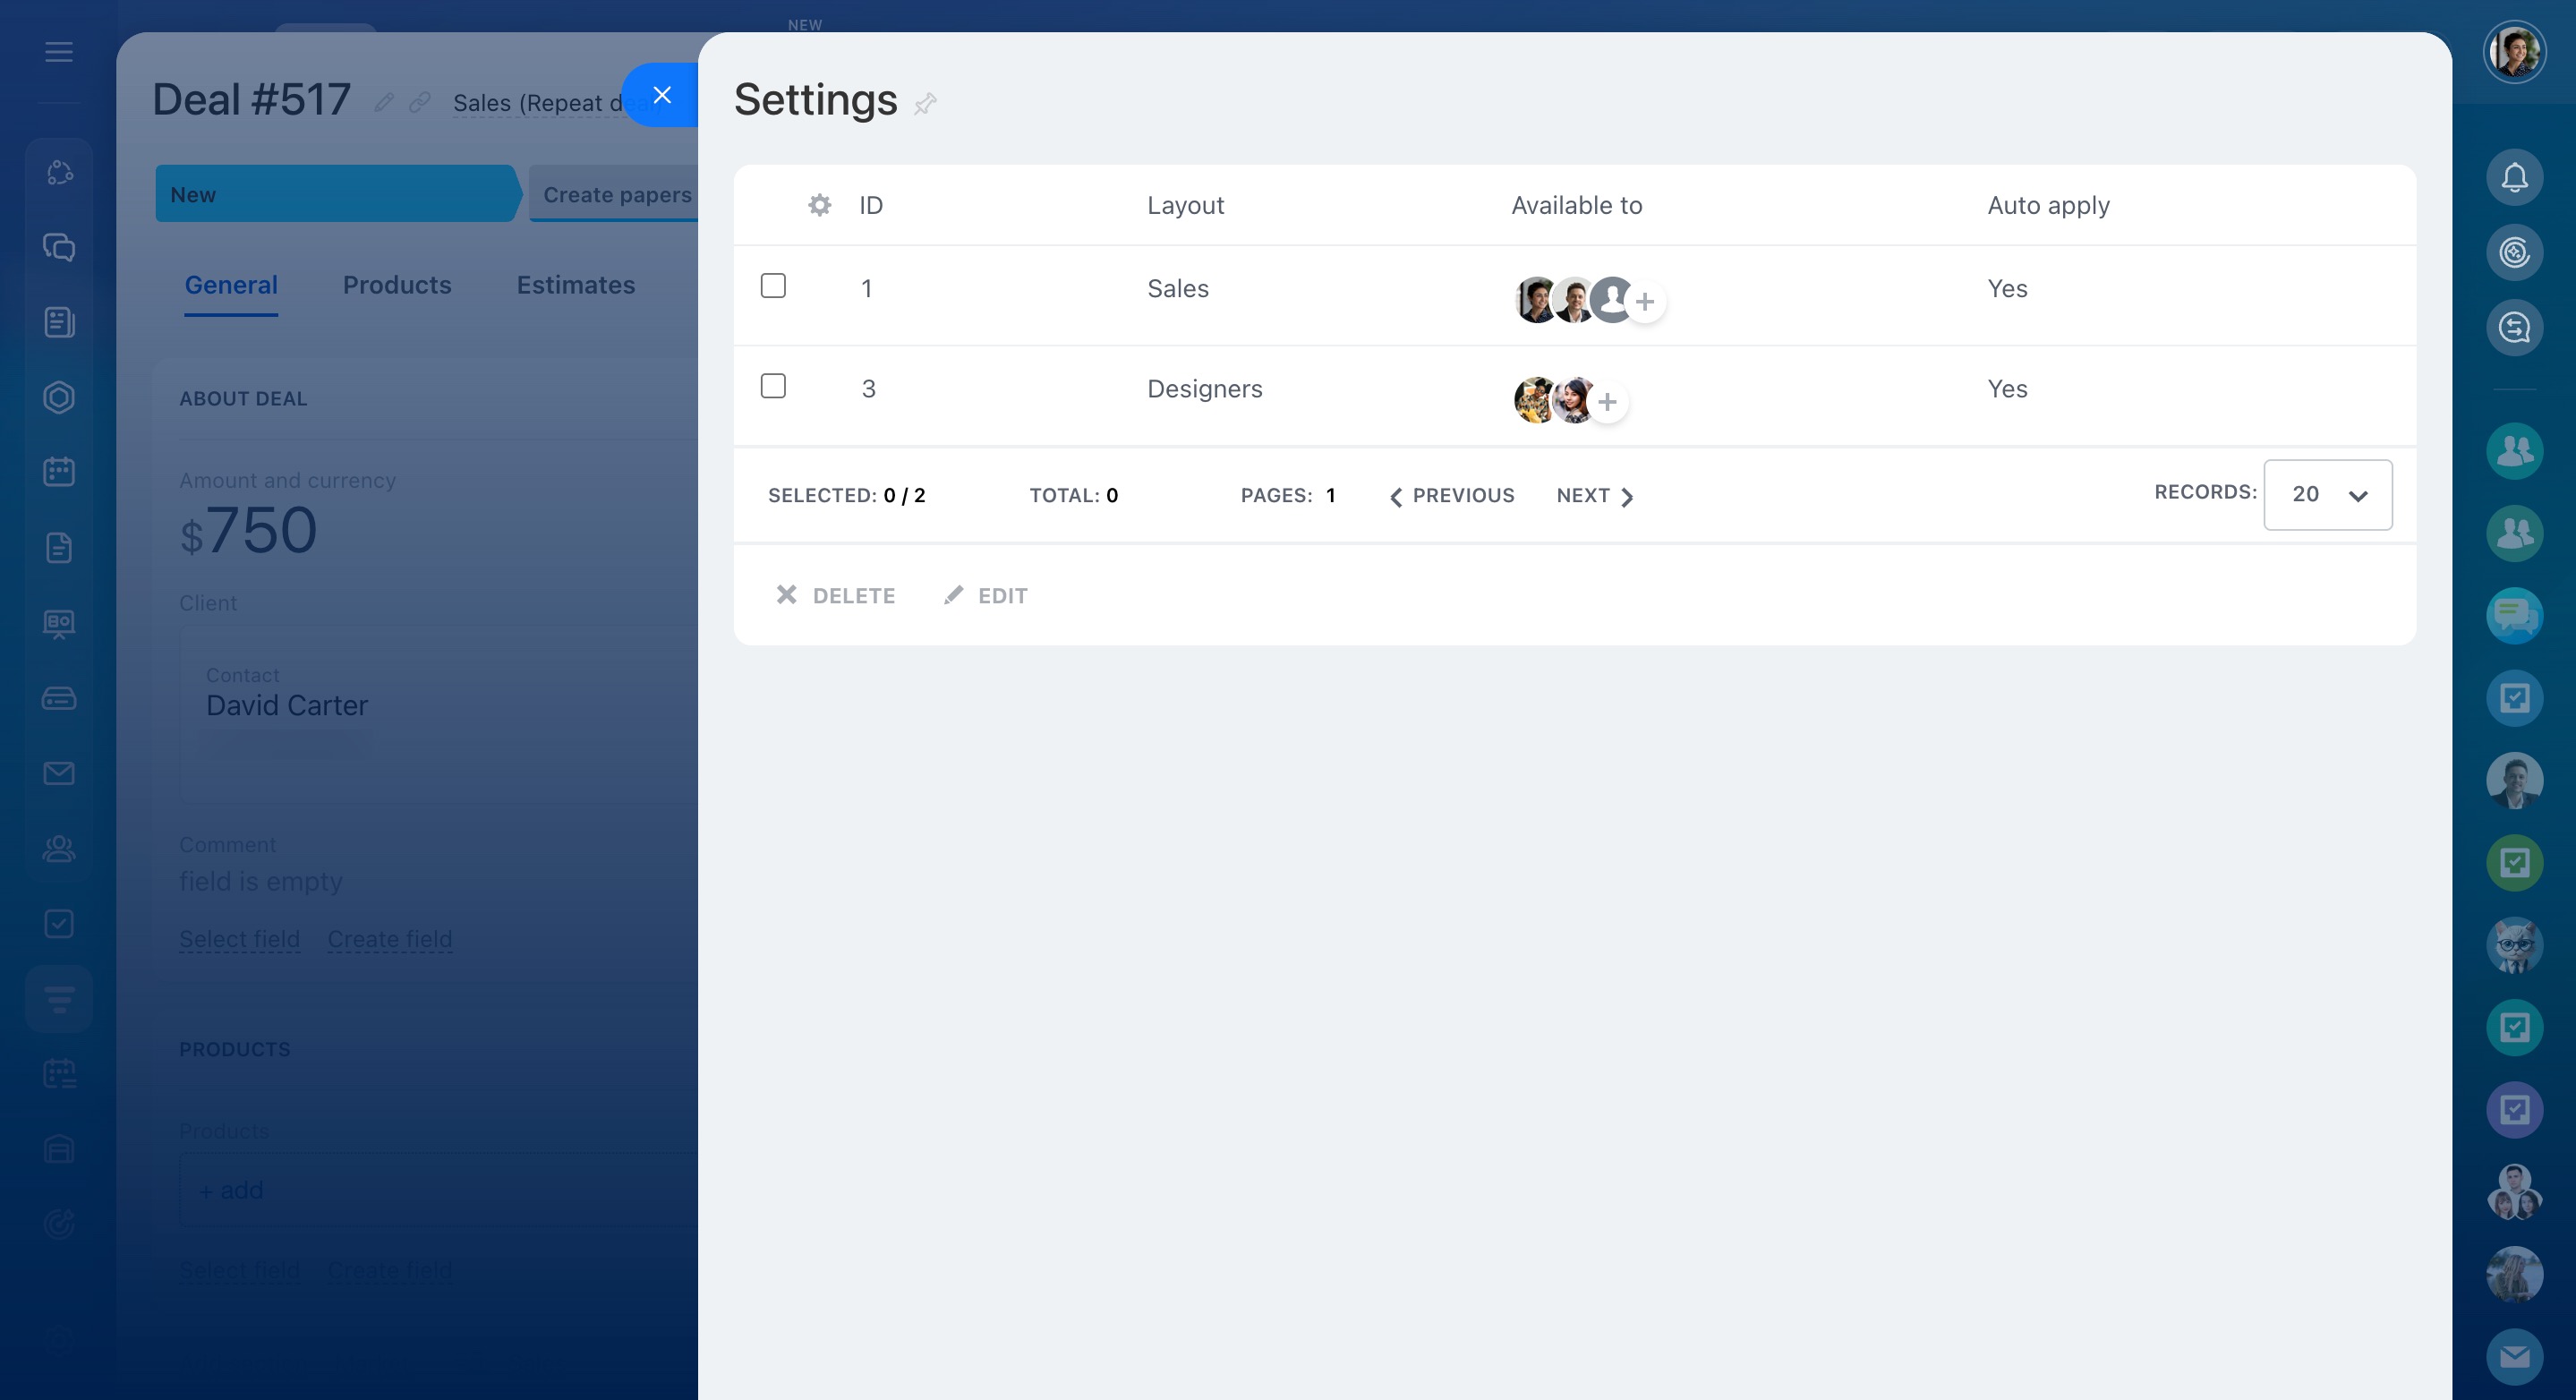Click the first avatar in Sales Available to
2576x1400 pixels.
point(1535,300)
